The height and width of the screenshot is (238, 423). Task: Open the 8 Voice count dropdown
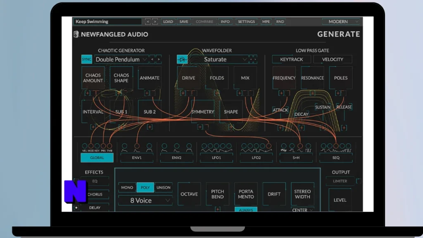(145, 200)
